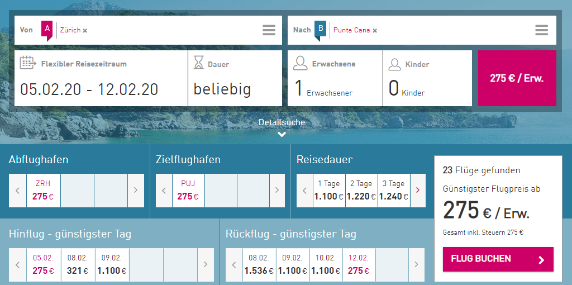Viewport: 572px width, 285px height.
Task: Select the ZRH 275 € departure airport
Action: (43, 191)
